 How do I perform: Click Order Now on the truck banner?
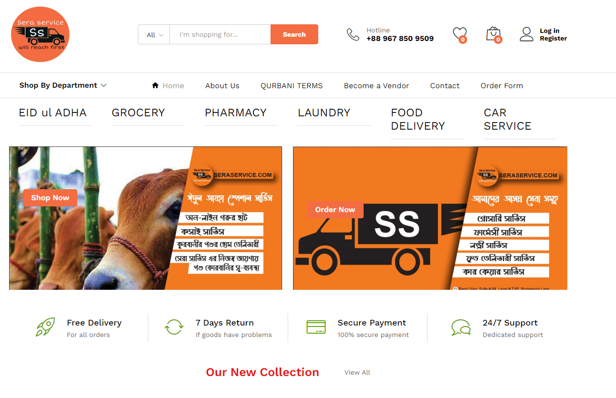click(335, 210)
